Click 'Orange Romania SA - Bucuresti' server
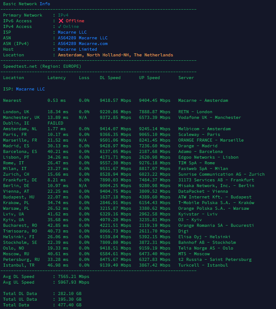Viewport: 276px width, 309px height. pyautogui.click(x=216, y=226)
